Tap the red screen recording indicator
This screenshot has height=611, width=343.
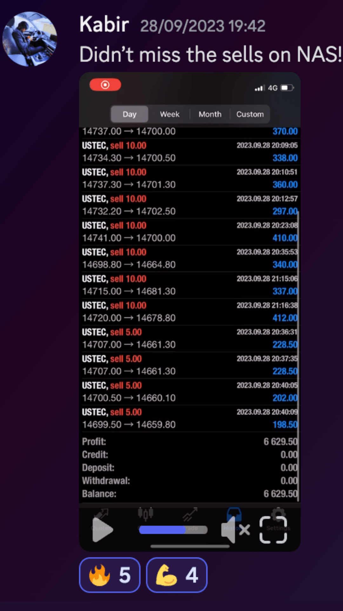point(105,85)
